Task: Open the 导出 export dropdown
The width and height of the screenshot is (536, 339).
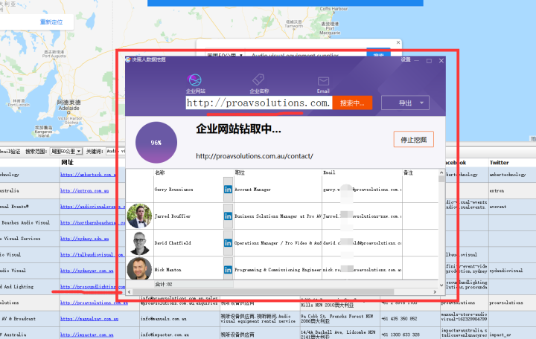Action: point(405,103)
